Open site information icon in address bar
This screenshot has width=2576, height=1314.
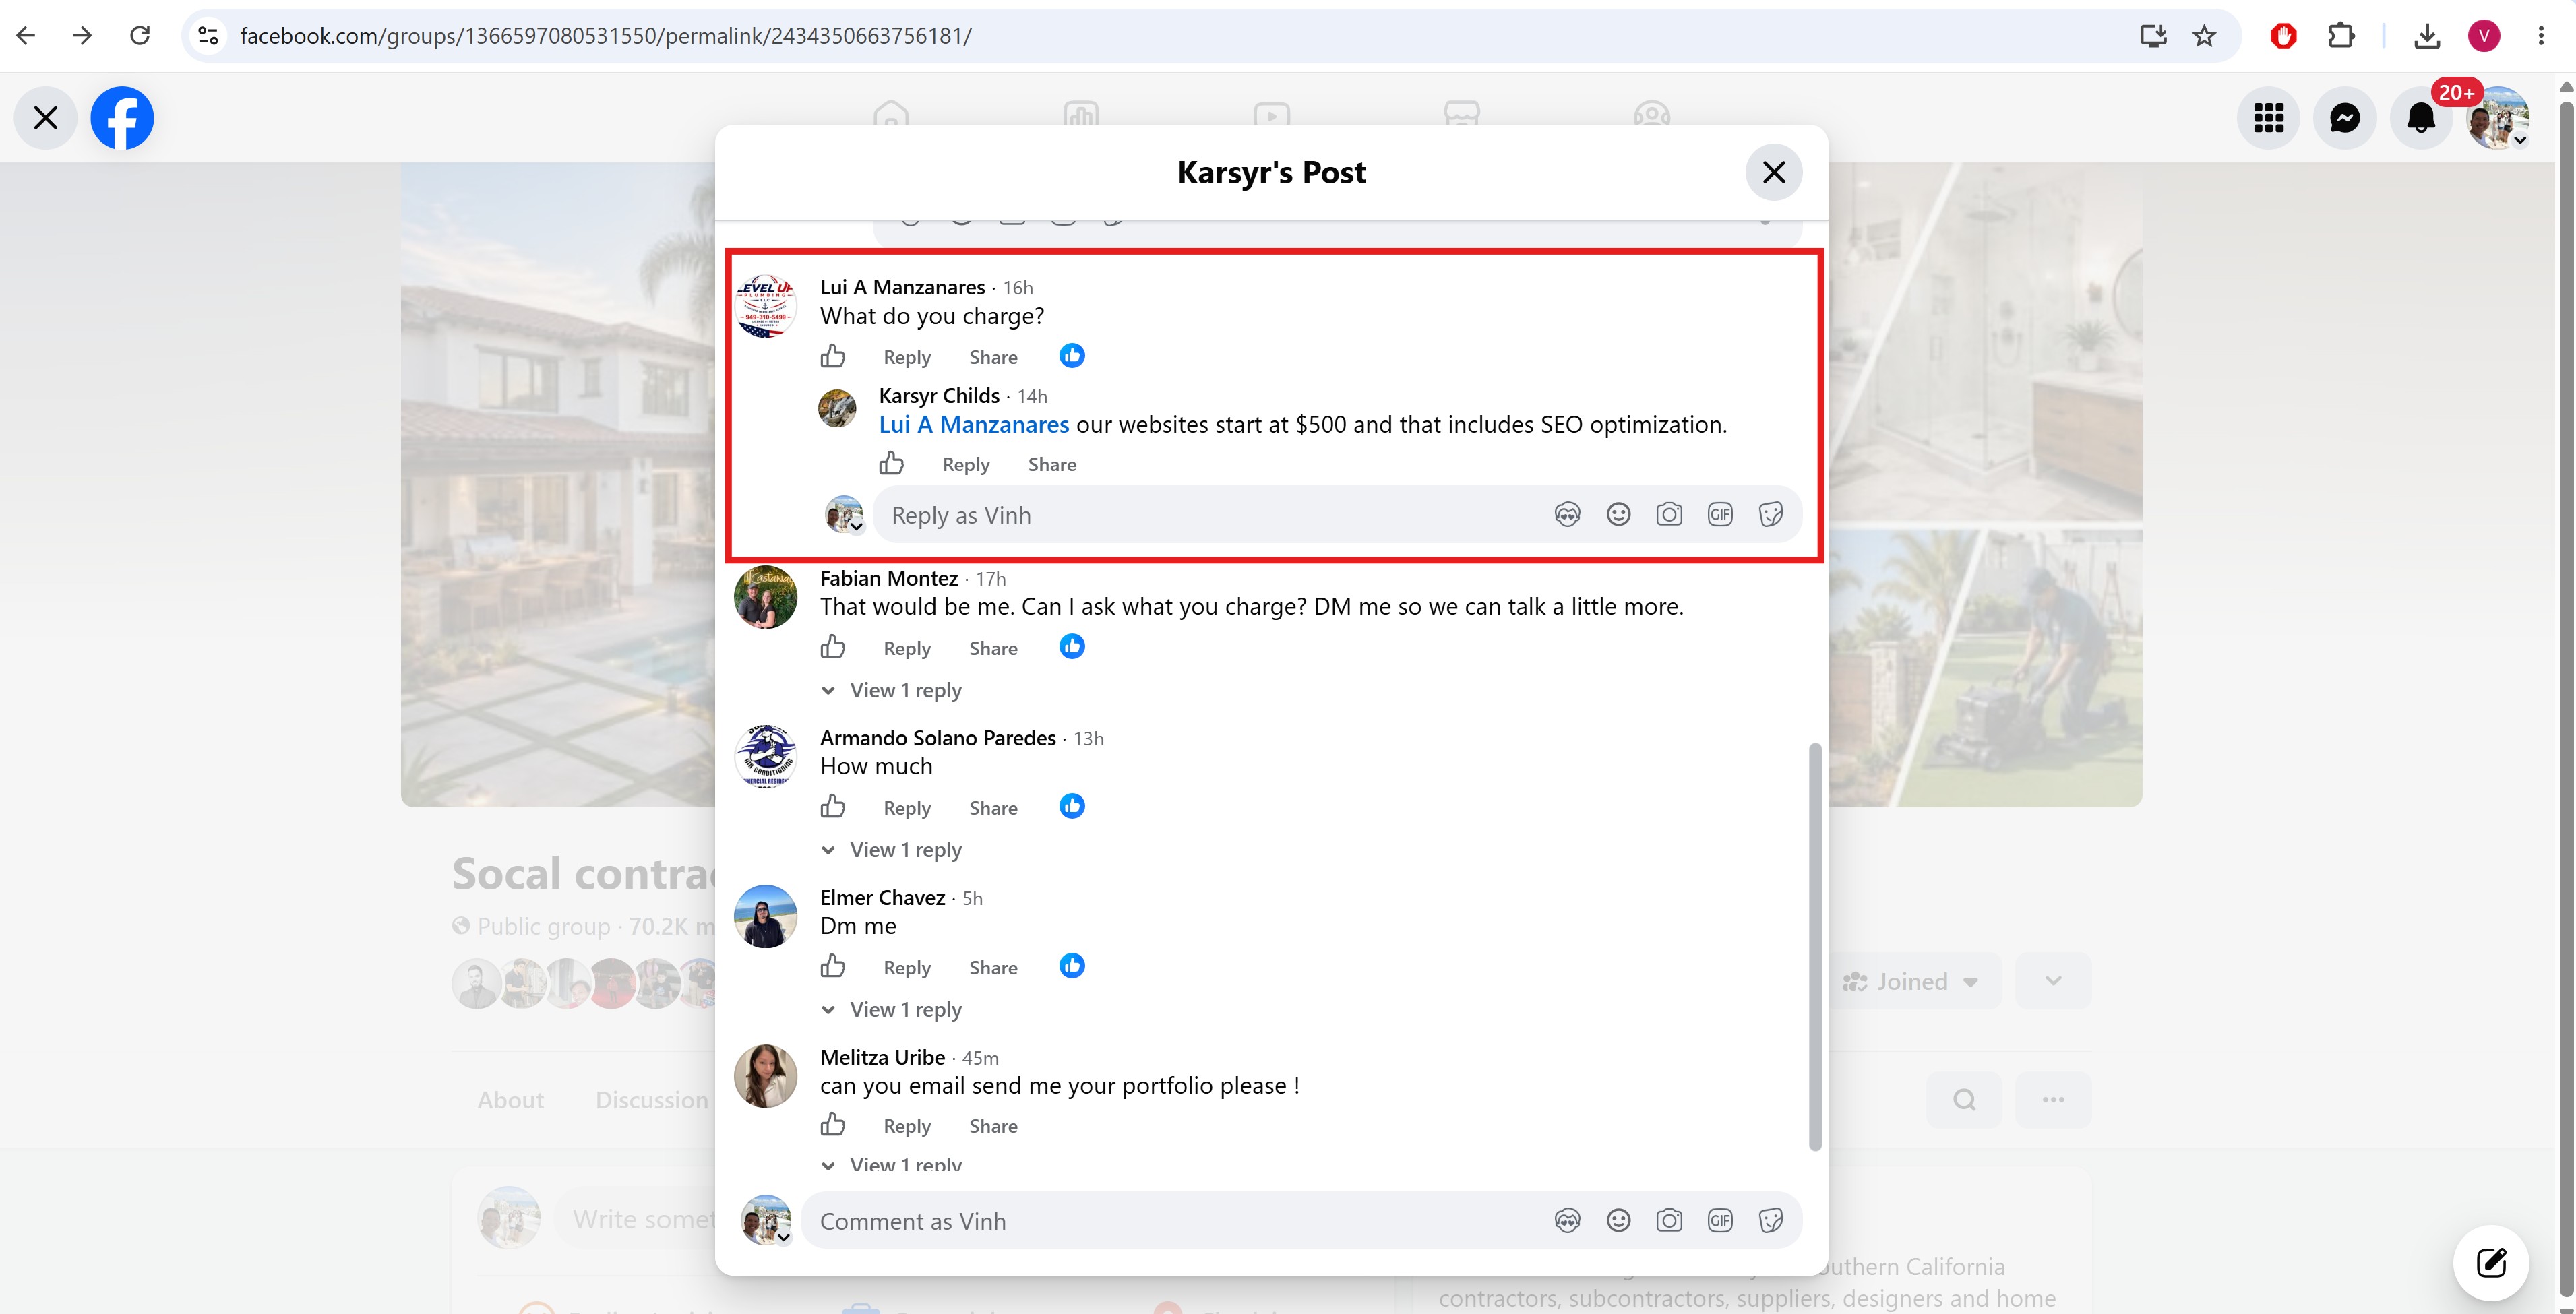(208, 36)
